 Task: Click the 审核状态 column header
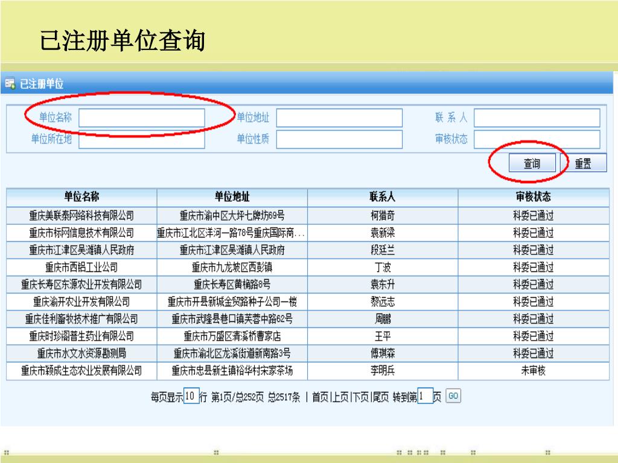534,197
